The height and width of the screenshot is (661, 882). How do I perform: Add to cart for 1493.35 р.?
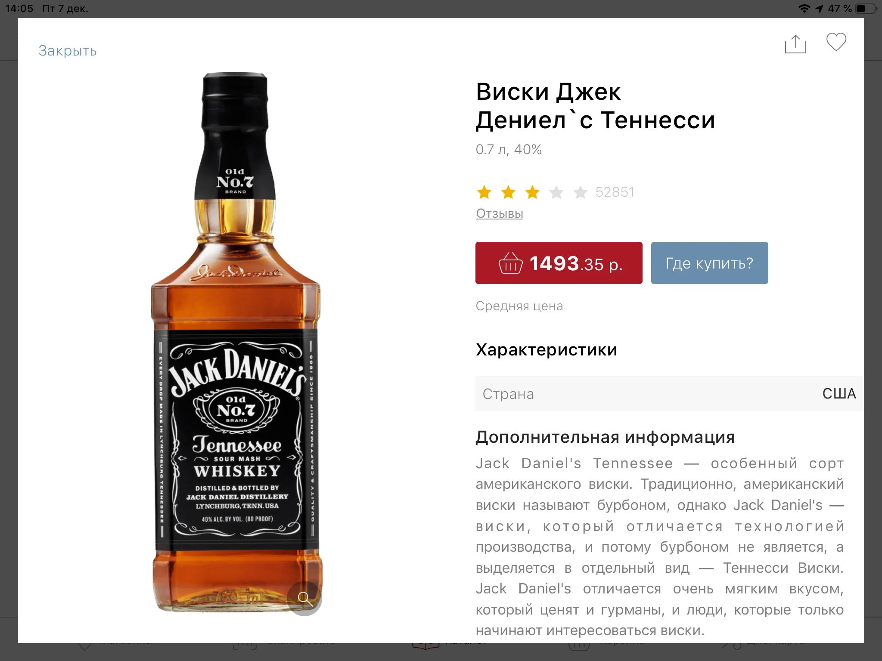(x=559, y=263)
